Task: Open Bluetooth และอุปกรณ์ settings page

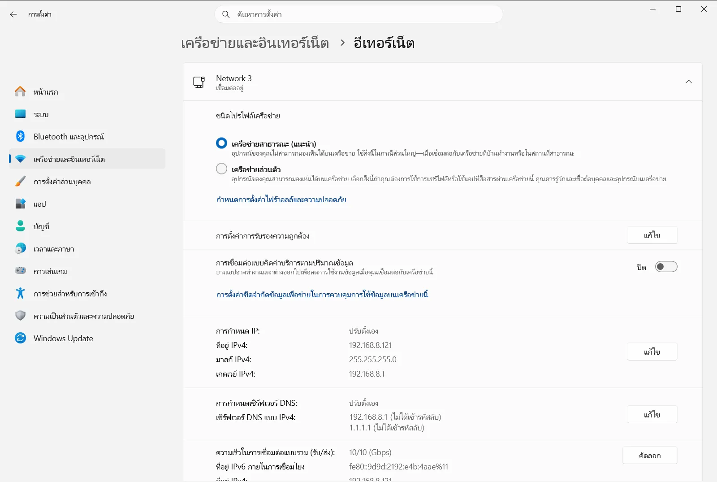Action: (x=87, y=136)
